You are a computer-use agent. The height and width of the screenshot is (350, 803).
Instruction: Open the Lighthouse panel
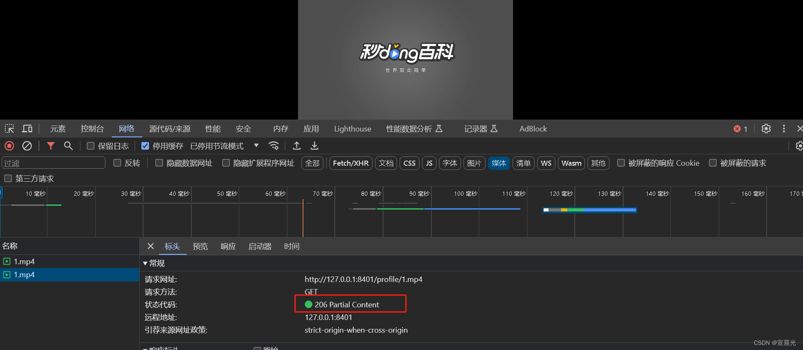click(x=353, y=129)
